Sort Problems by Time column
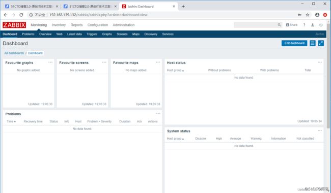Screen dimensions: 331x193 pyautogui.click(x=11, y=121)
